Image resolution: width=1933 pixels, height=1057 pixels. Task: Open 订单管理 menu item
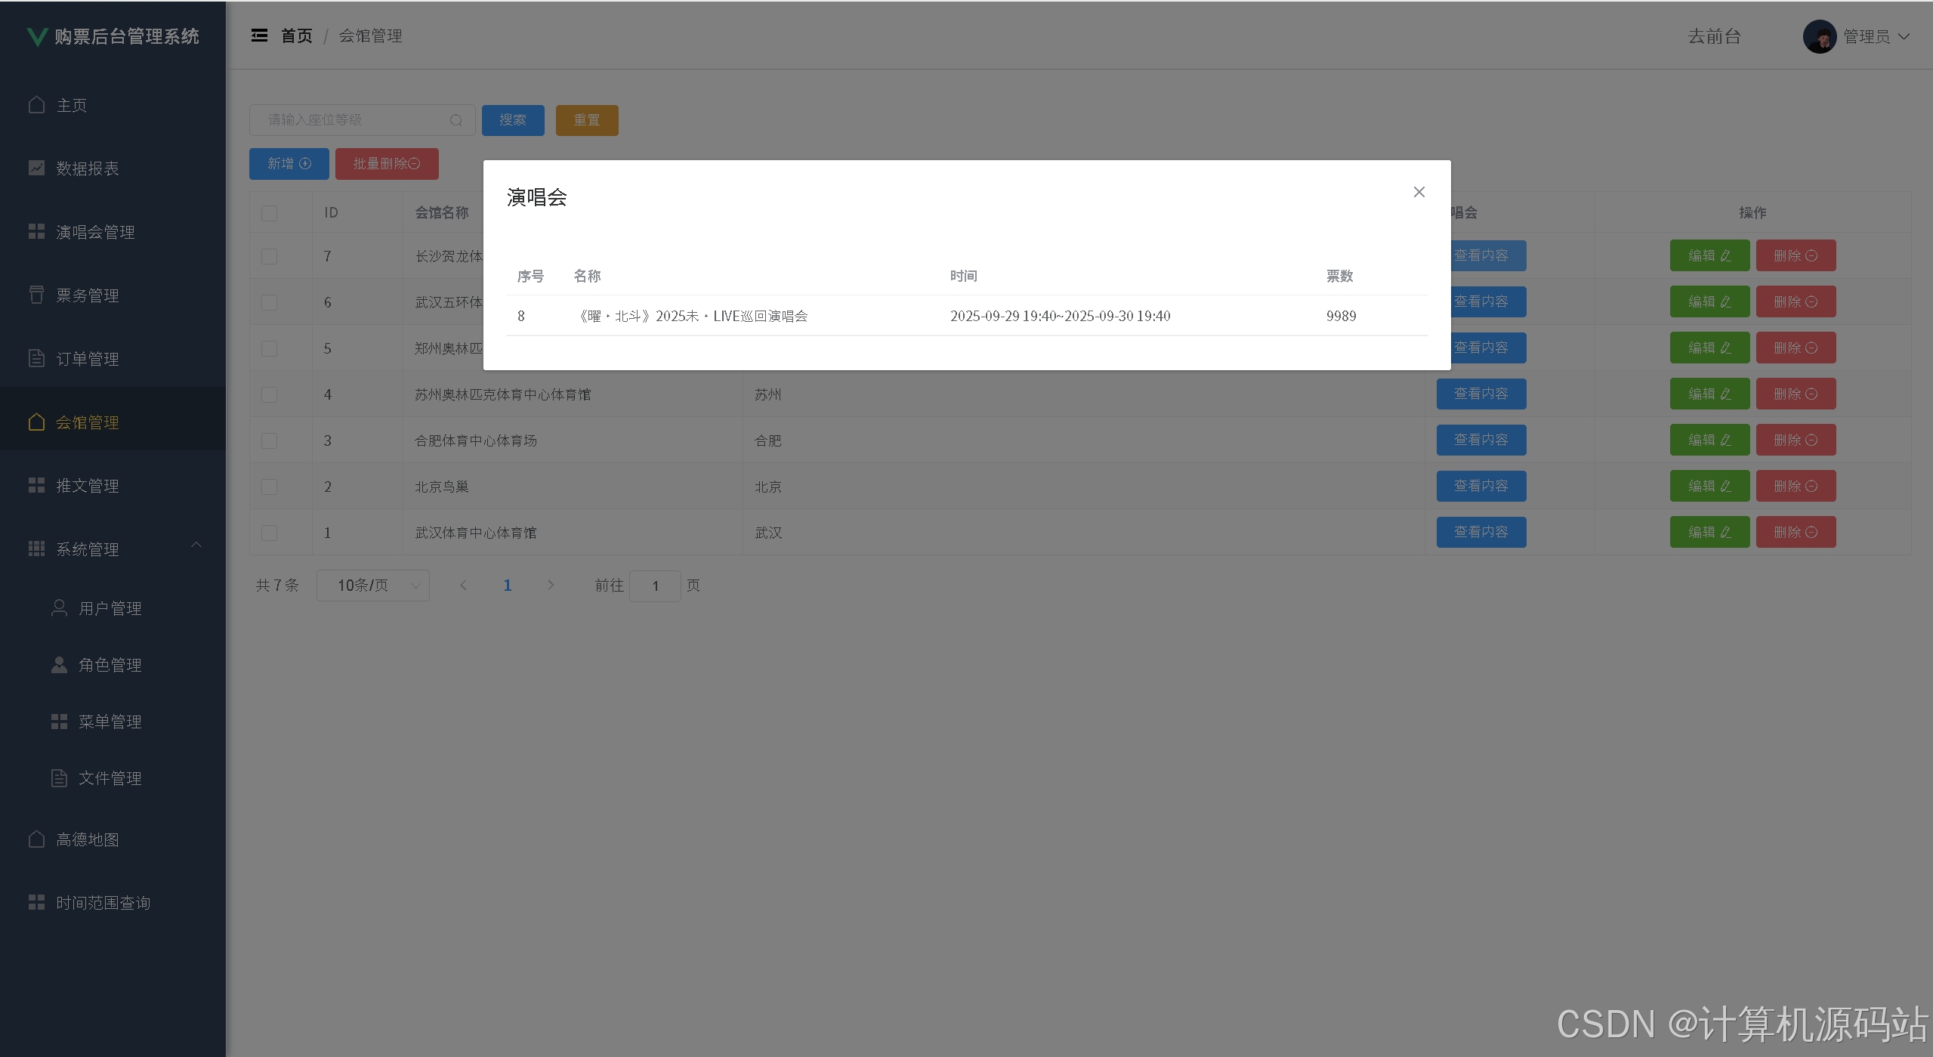click(113, 358)
